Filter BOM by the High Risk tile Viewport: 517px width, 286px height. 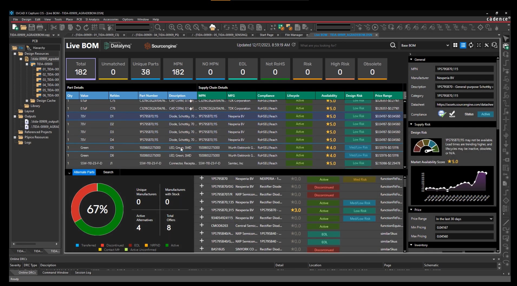click(x=340, y=69)
